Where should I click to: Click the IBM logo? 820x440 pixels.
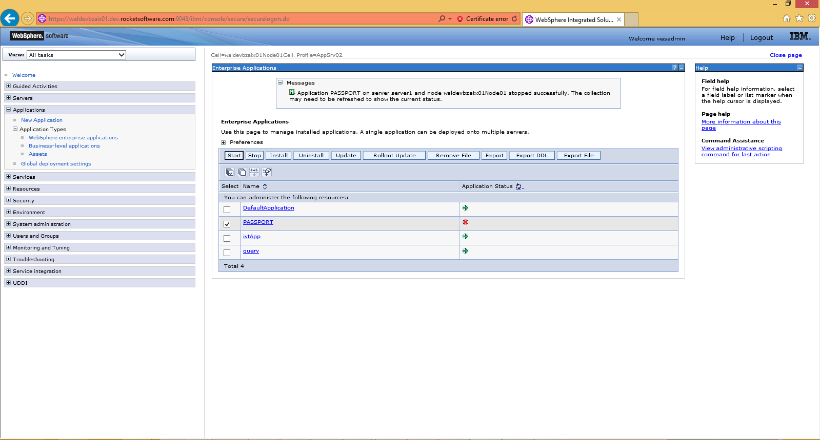[800, 36]
